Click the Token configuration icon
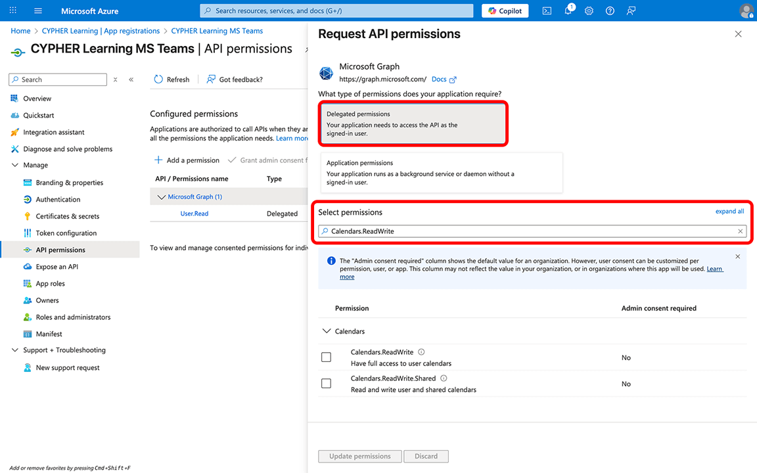Image resolution: width=757 pixels, height=473 pixels. pos(28,233)
